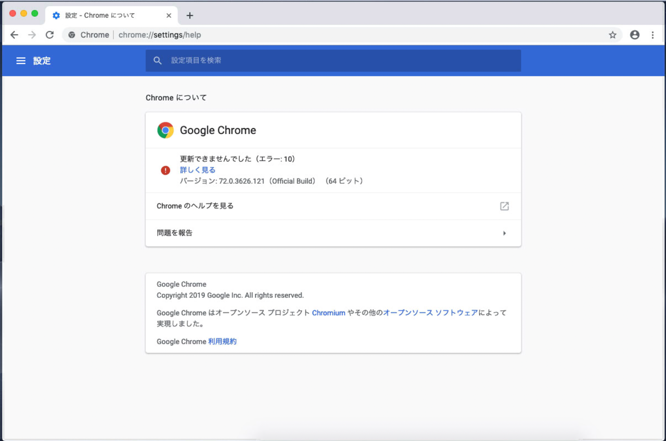
Task: Open the 利用規約 link
Action: click(x=222, y=342)
